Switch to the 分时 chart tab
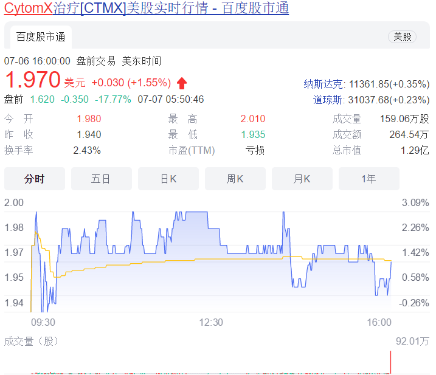Viewport: 436px width, 375px height. tap(35, 179)
